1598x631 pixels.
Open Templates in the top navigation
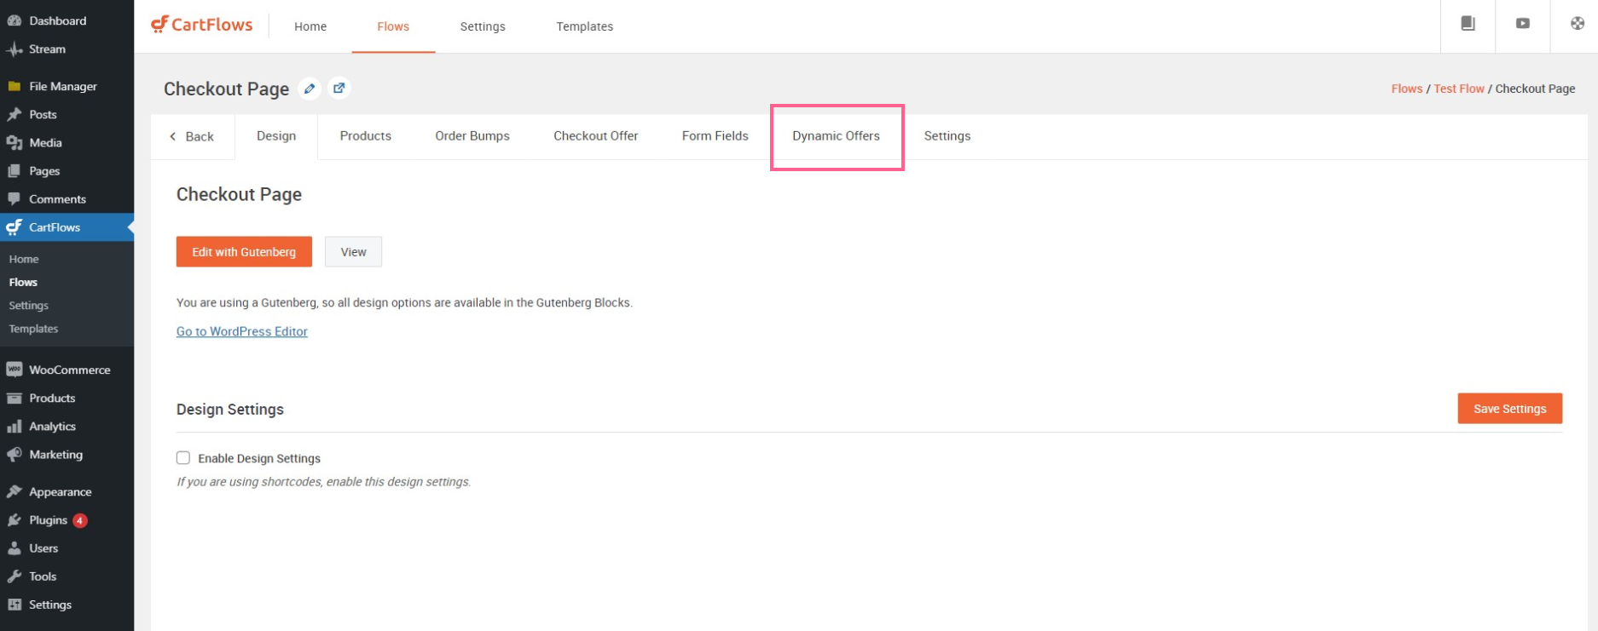pyautogui.click(x=584, y=26)
